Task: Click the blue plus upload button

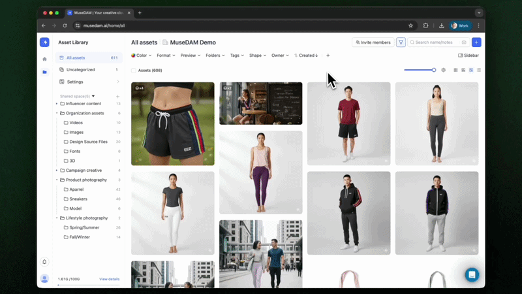Action: click(x=476, y=42)
